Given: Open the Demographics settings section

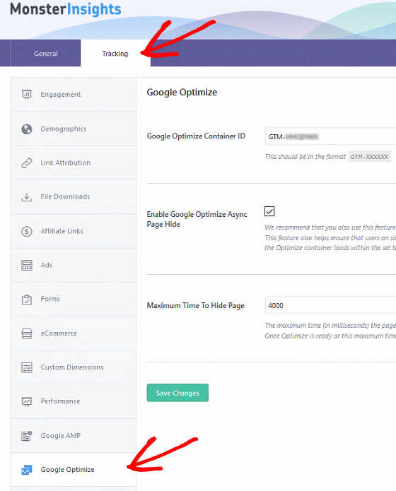Looking at the screenshot, I should [x=74, y=129].
